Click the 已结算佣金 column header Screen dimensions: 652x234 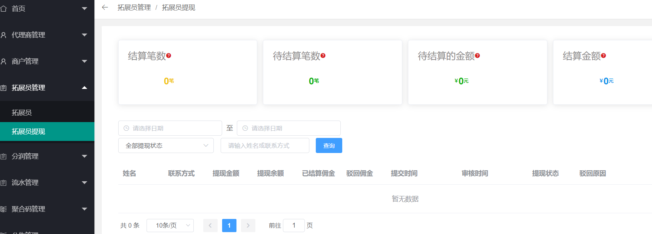pos(318,173)
